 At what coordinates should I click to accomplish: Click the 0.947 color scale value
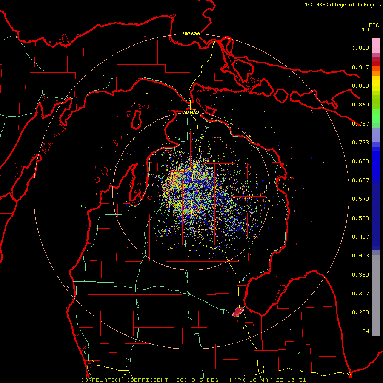coord(360,67)
